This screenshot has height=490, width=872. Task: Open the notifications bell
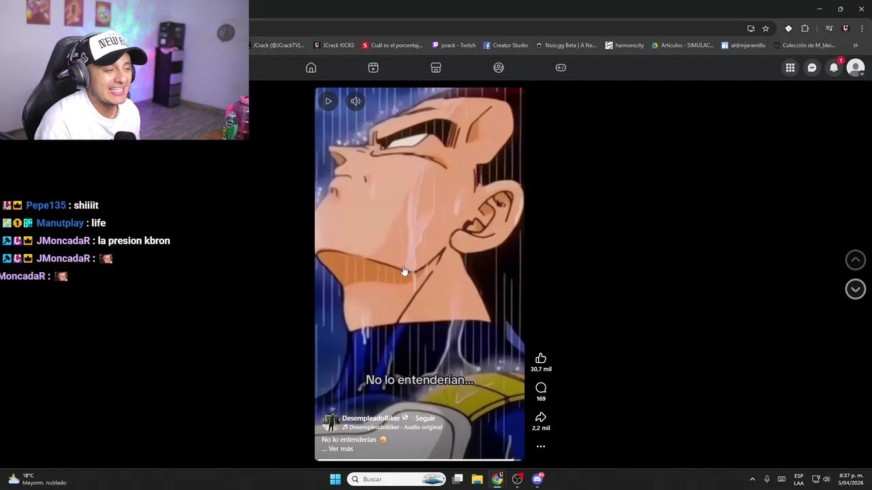click(x=834, y=67)
